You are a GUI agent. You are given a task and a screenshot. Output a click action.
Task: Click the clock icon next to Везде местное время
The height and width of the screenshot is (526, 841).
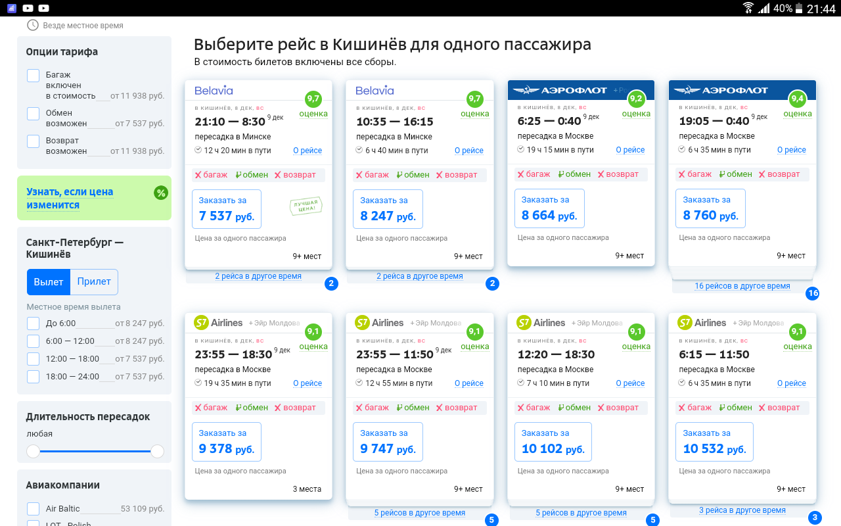[x=32, y=24]
